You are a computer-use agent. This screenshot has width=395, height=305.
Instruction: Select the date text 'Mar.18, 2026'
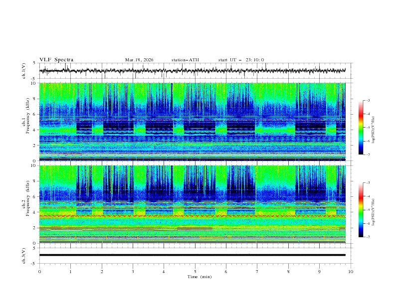point(139,60)
